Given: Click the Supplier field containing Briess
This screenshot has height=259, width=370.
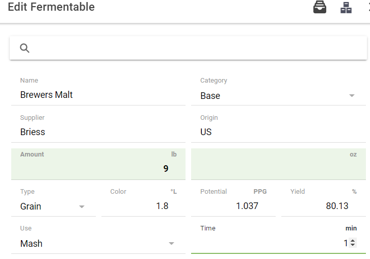Looking at the screenshot, I should 97,132.
